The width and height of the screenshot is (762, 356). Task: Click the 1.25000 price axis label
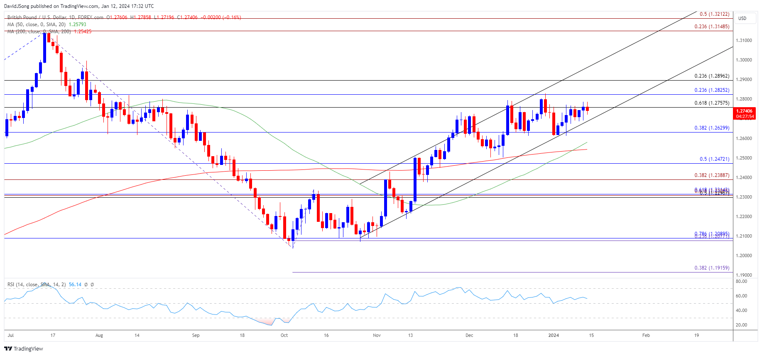pos(744,158)
